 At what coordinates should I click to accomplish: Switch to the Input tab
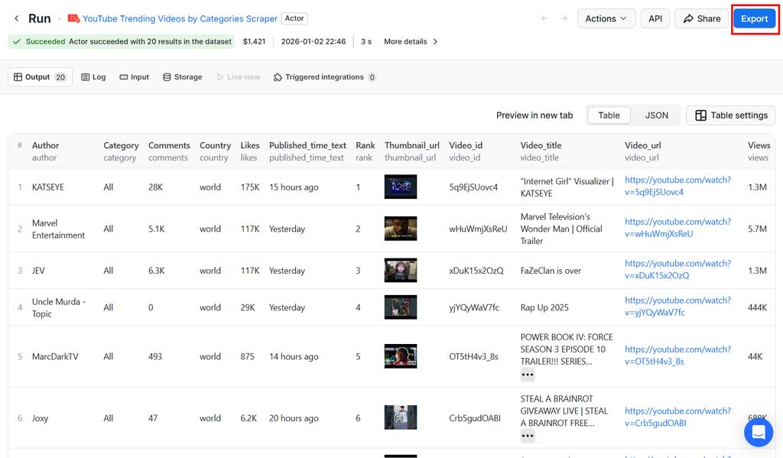[x=135, y=77]
